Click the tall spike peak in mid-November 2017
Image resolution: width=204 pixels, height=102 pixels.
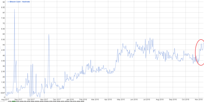click(x=49, y=35)
